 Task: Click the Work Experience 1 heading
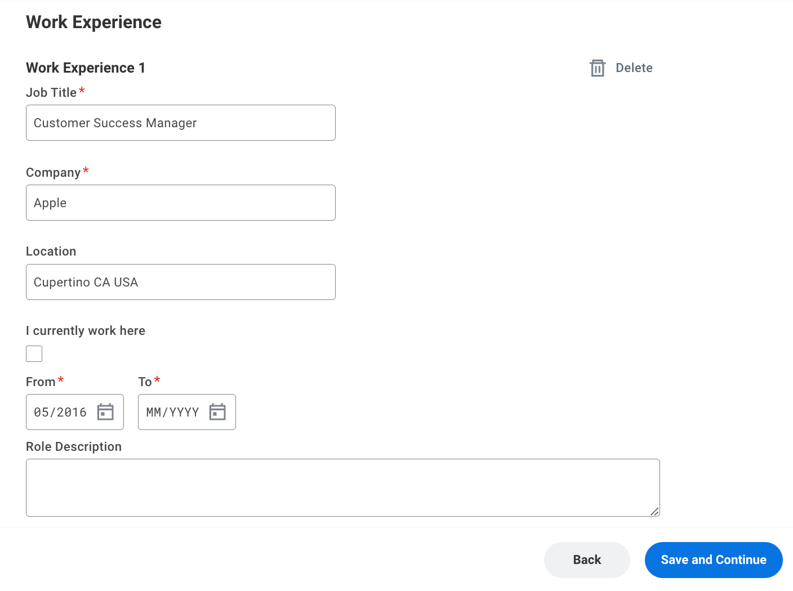pyautogui.click(x=86, y=68)
